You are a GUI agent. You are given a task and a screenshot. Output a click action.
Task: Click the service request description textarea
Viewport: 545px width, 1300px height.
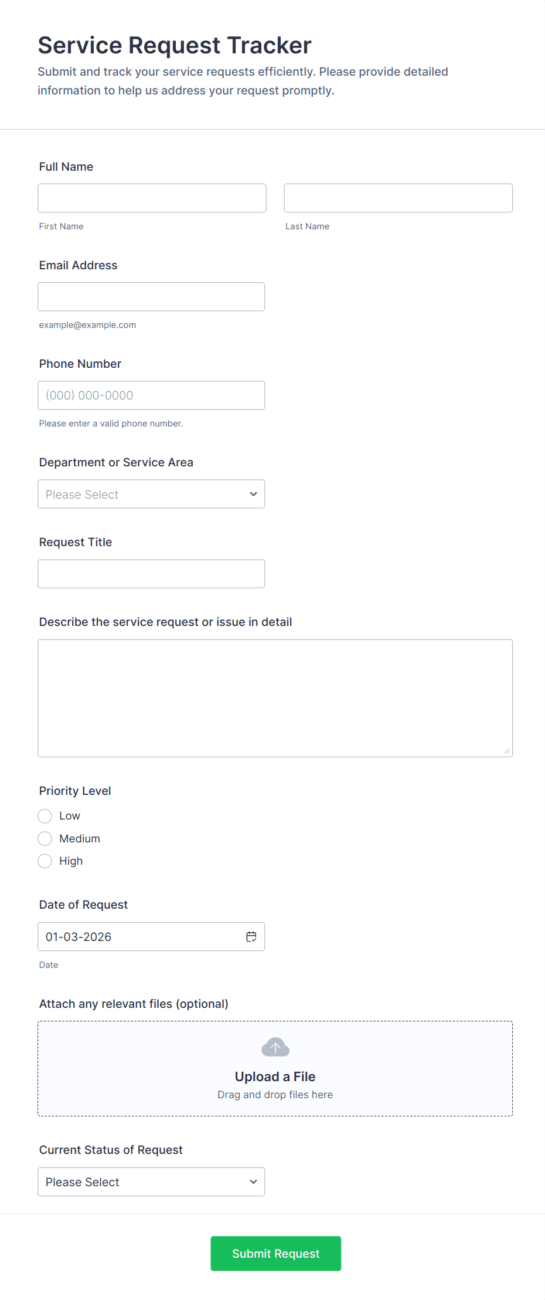275,697
